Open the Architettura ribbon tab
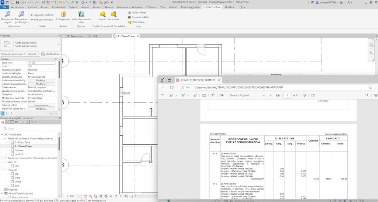The image size is (378, 202). [17, 7]
